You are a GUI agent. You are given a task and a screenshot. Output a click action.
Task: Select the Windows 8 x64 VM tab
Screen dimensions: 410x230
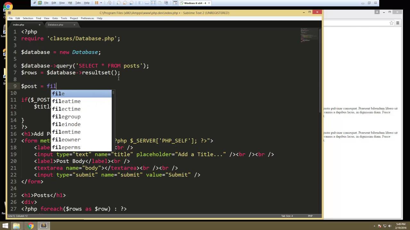[195, 3]
